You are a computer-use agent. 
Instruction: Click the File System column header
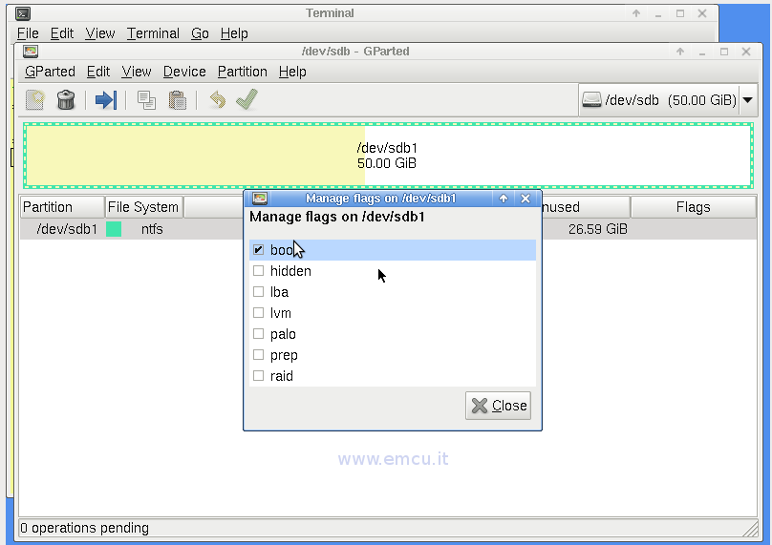tap(143, 207)
